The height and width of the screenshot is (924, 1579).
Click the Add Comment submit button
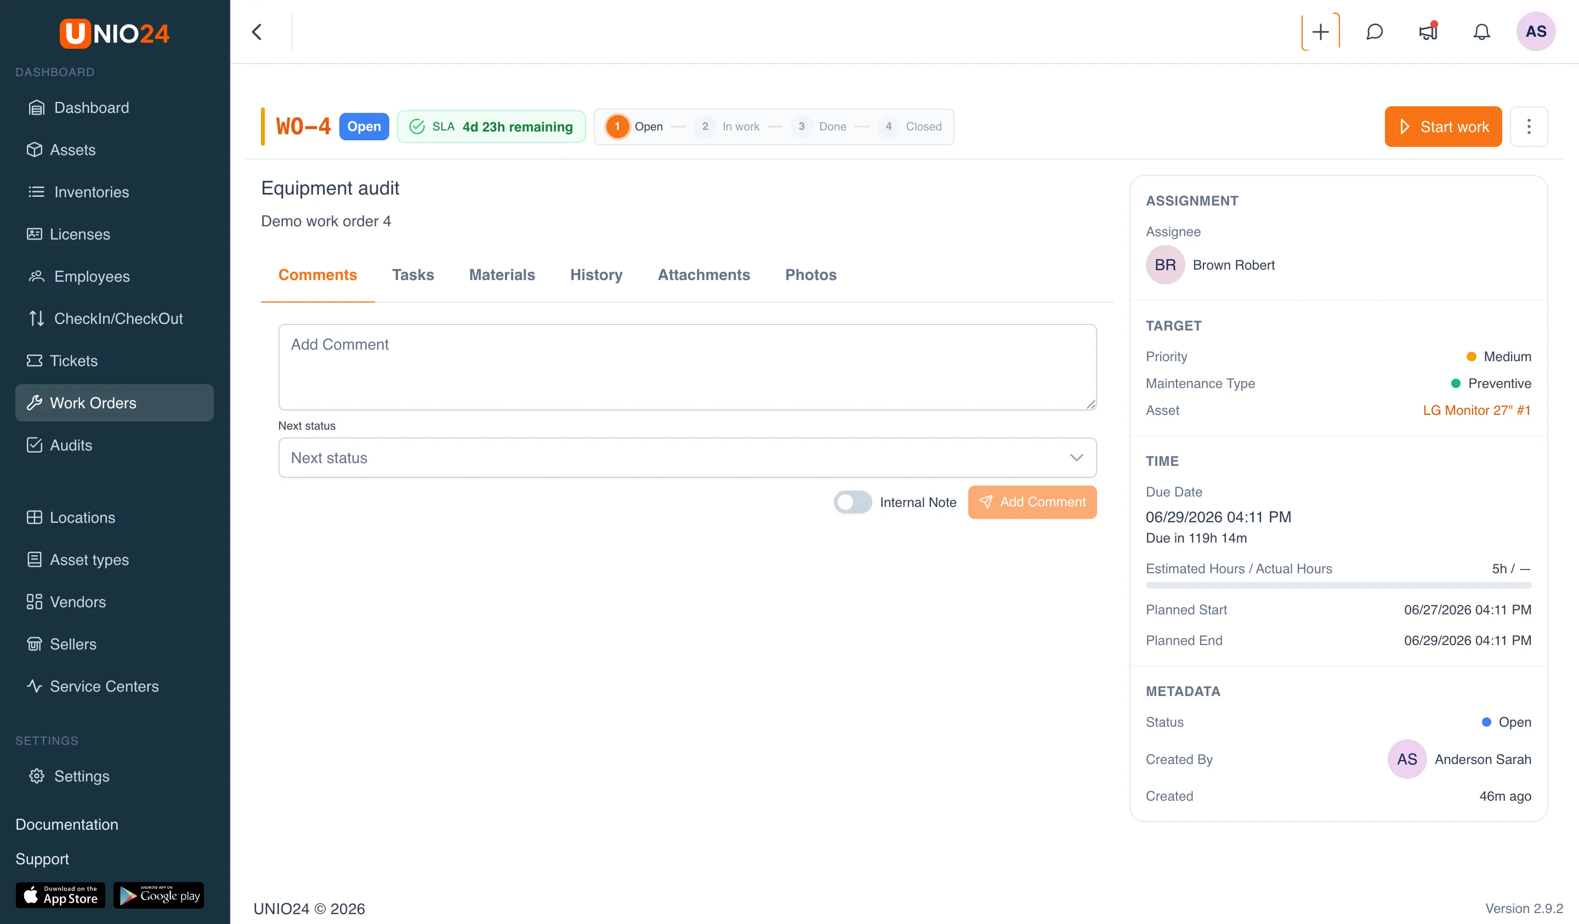click(x=1032, y=503)
